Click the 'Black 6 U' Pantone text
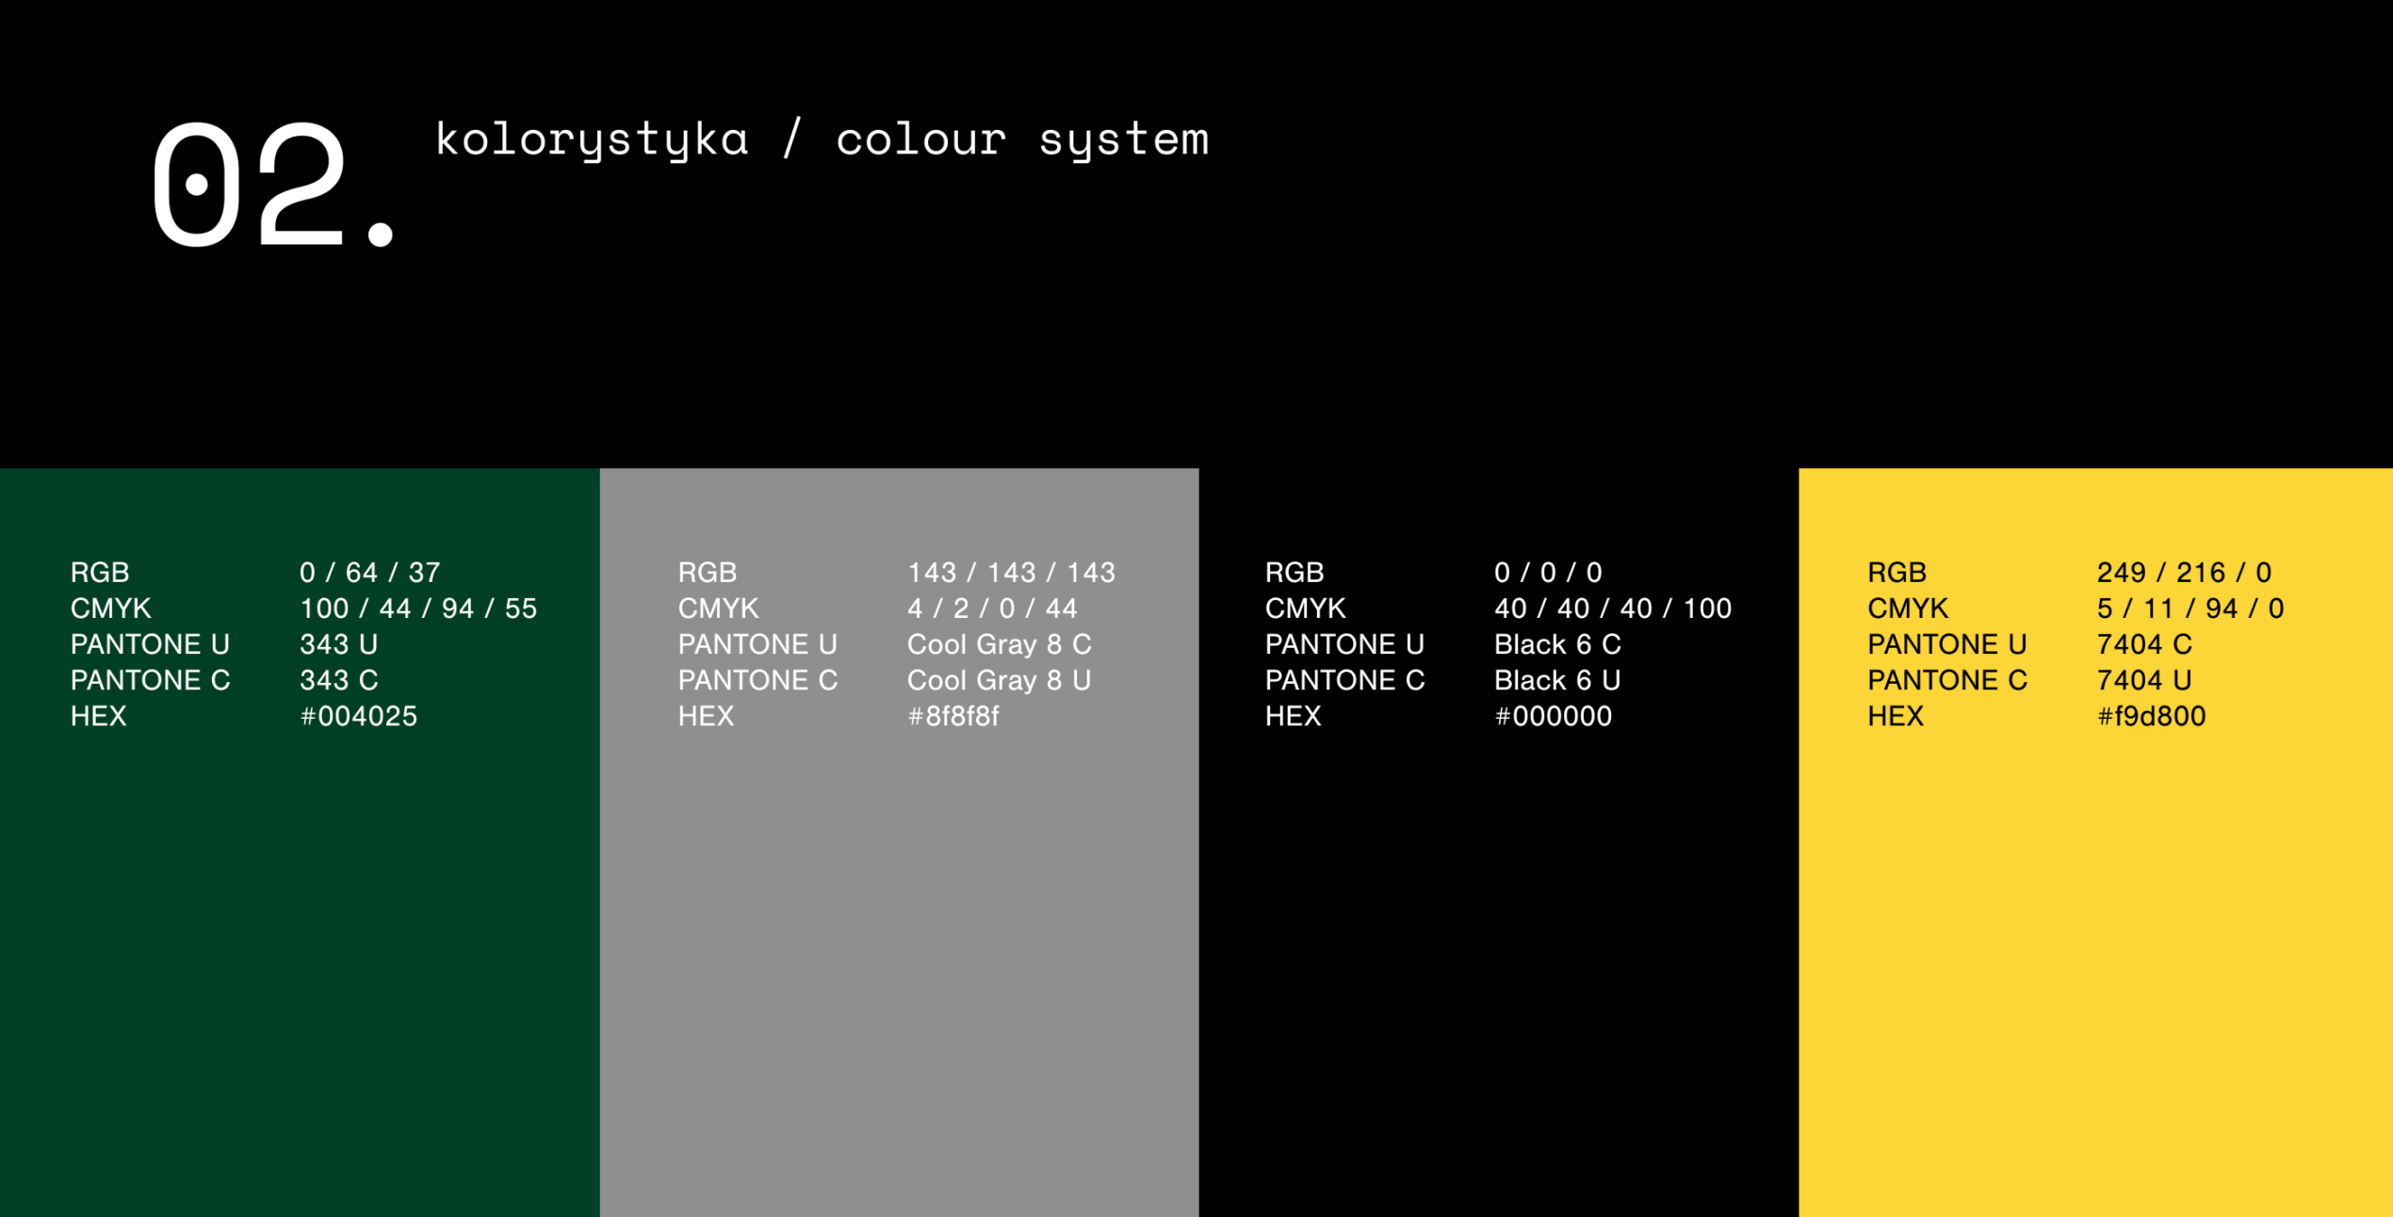The image size is (2393, 1217). (x=1556, y=680)
